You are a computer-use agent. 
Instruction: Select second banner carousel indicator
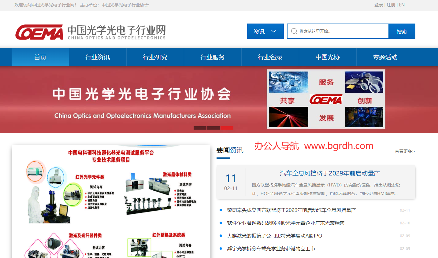coord(213,128)
